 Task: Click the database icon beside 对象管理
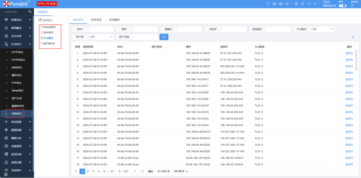click(x=6, y=146)
